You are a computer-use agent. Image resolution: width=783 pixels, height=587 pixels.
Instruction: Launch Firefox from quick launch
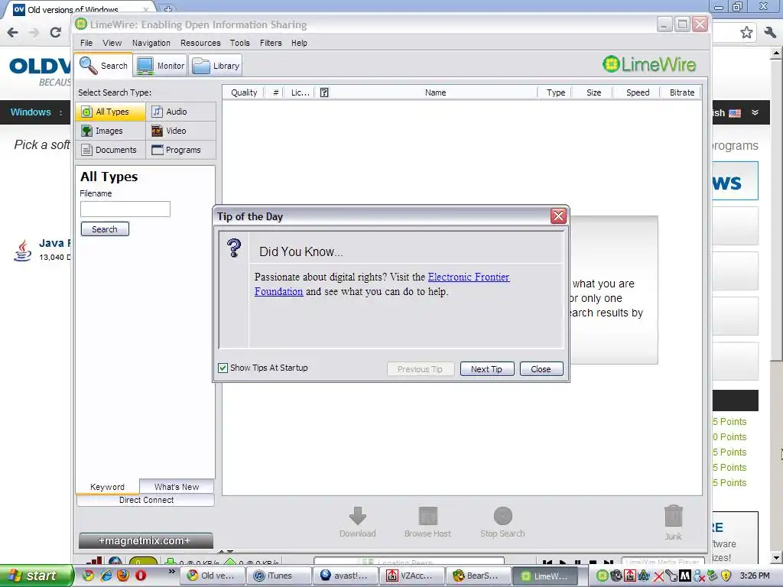(x=123, y=576)
